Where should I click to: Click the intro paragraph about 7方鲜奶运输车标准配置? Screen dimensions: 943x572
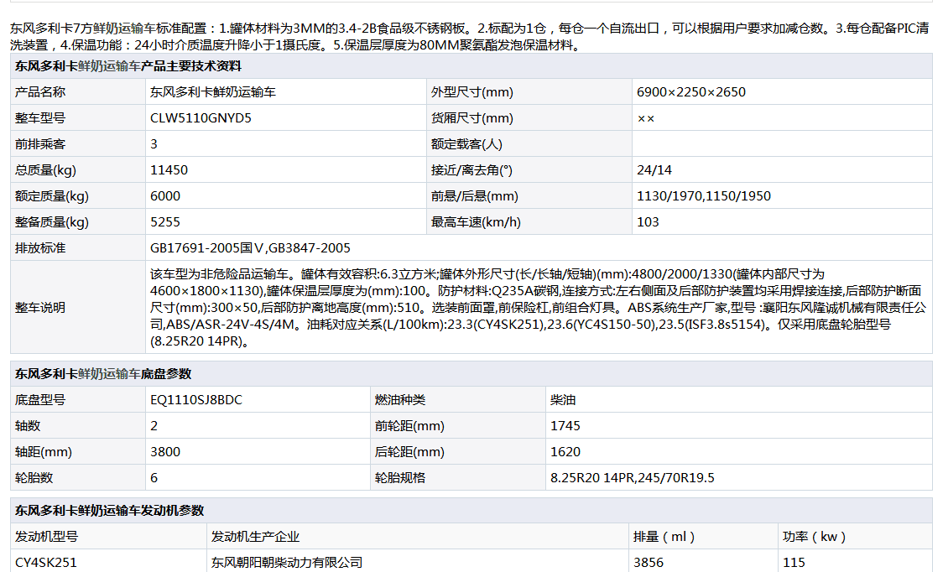coord(471,36)
